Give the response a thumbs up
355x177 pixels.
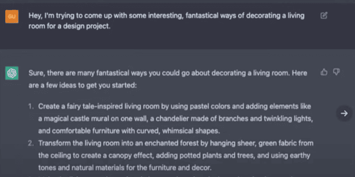pyautogui.click(x=324, y=72)
